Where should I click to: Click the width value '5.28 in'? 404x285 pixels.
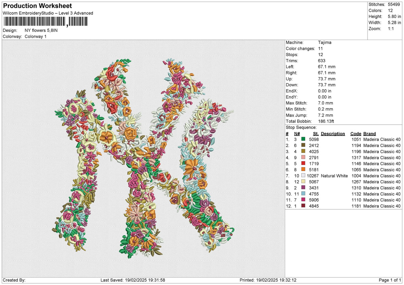pos(394,23)
